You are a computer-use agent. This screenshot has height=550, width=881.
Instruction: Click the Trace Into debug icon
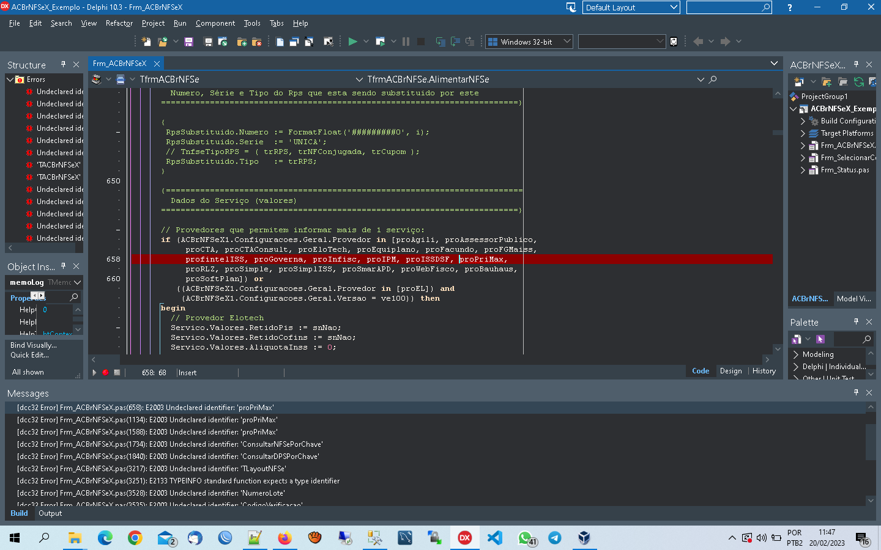tap(441, 42)
